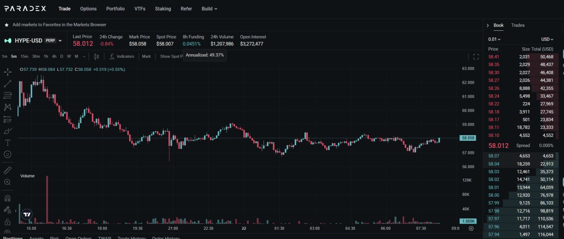Enable the magnet snapping mode
This screenshot has width=564, height=239.
(x=7, y=198)
